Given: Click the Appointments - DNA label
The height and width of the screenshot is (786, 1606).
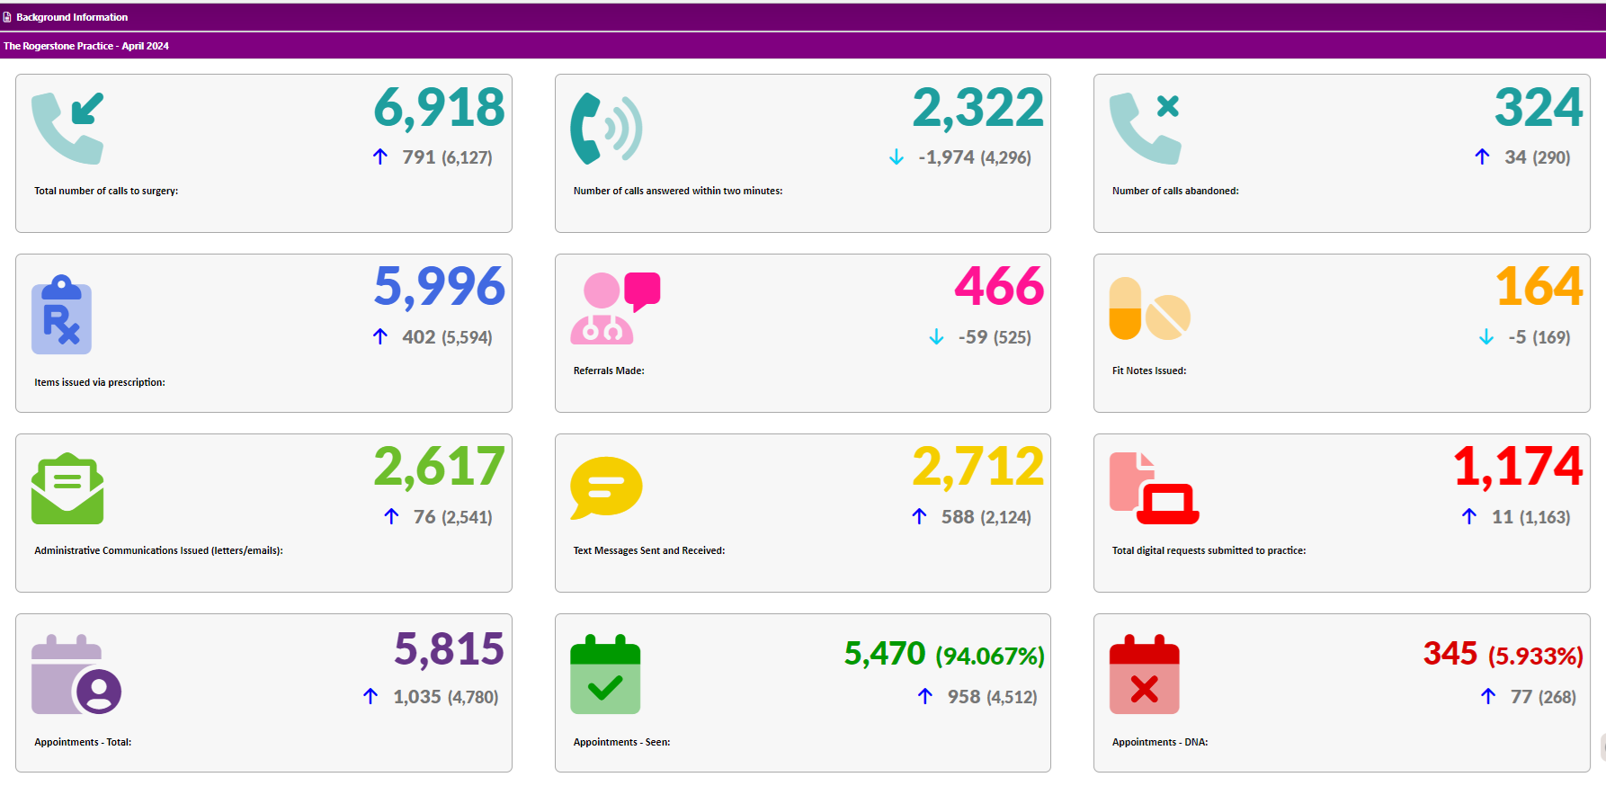Looking at the screenshot, I should [1160, 742].
